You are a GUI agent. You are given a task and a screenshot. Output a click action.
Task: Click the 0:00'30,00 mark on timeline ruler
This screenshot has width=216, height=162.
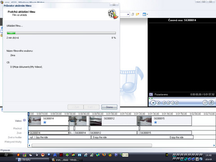(70, 114)
